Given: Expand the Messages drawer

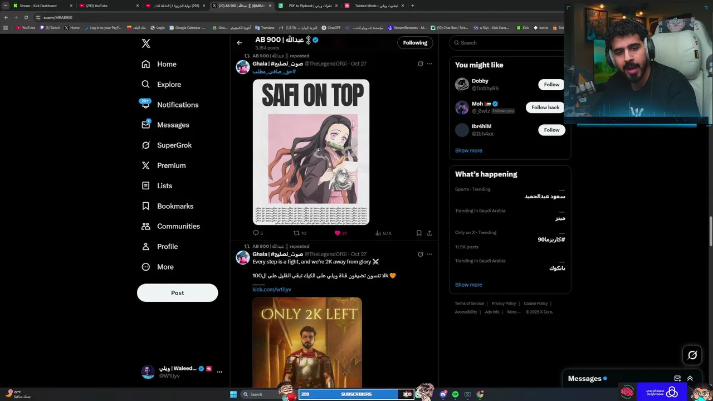Looking at the screenshot, I should pyautogui.click(x=690, y=379).
